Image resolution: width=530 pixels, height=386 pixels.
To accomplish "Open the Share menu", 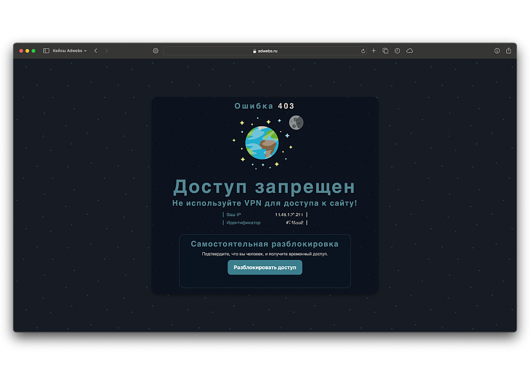I will [x=508, y=51].
